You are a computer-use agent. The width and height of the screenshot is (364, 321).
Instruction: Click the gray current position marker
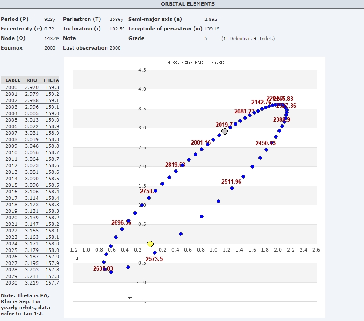(x=224, y=131)
